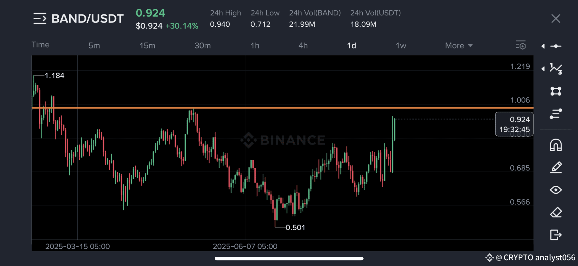Click the +30.14% price change
Viewport: 578px width, 266px height.
pos(182,26)
